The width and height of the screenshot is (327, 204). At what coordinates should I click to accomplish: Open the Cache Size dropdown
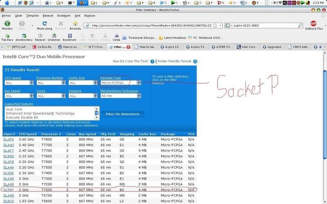[x=83, y=83]
